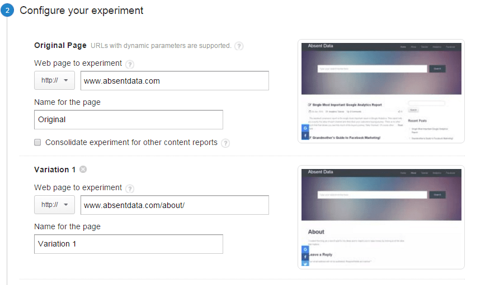Click the About heading in Variation 1 preview
The width and height of the screenshot is (490, 285).
[x=316, y=231]
